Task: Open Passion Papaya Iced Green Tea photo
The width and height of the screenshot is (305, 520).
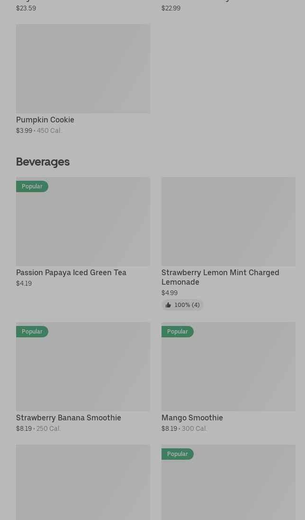Action: coord(83,222)
